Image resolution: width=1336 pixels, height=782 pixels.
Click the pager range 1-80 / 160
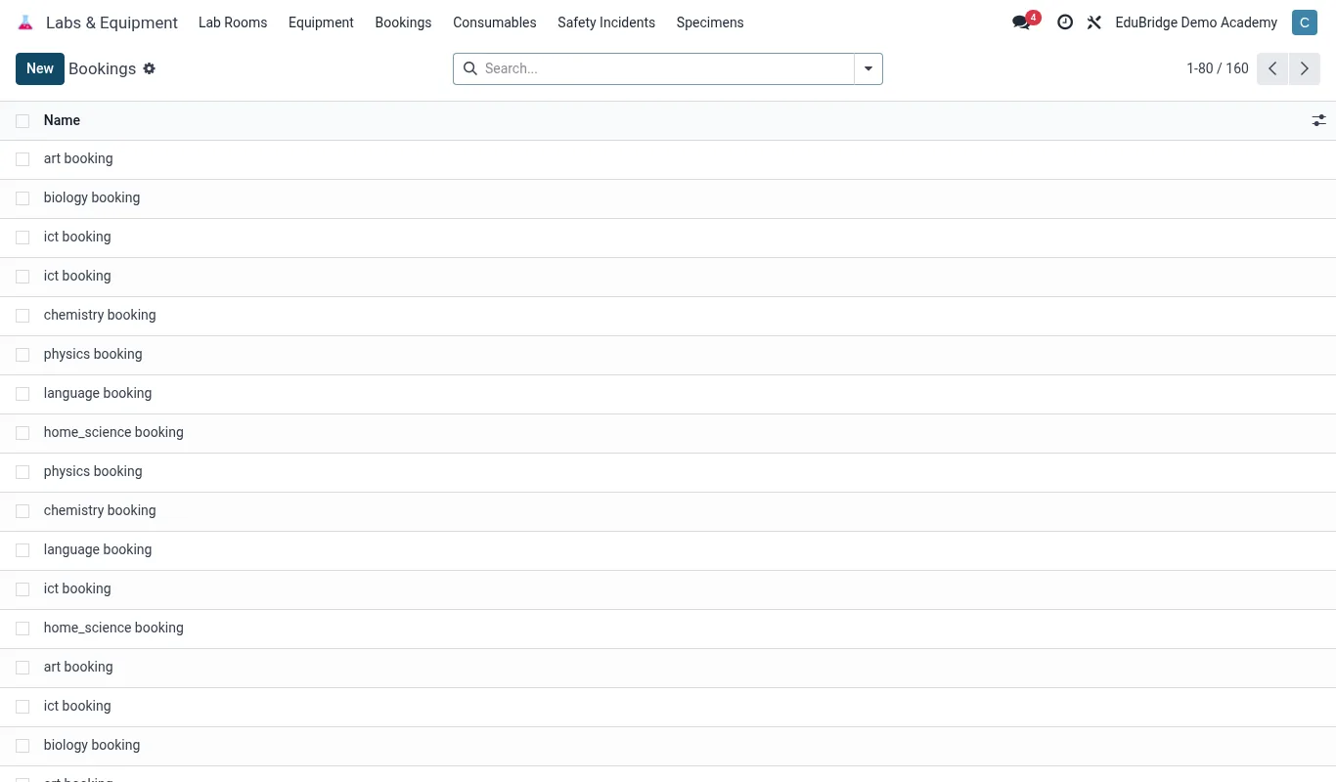1218,68
